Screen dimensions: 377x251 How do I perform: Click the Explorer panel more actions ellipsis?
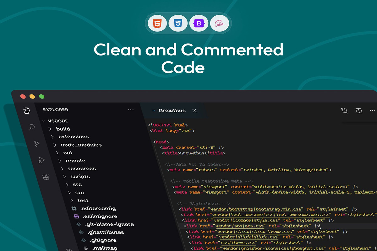pos(131,110)
